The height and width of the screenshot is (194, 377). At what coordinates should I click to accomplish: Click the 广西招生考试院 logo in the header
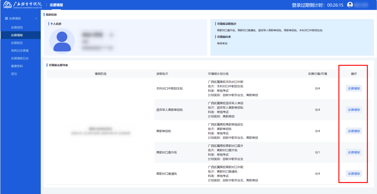(22, 5)
